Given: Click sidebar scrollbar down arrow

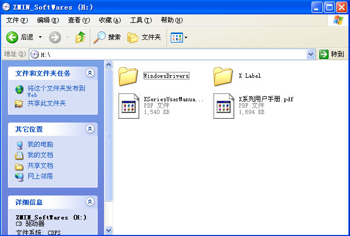Looking at the screenshot, I should (108, 230).
